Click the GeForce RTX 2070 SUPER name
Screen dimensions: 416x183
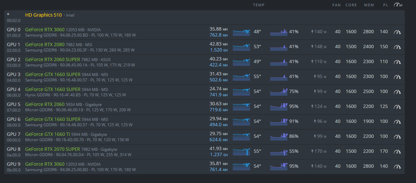(x=52, y=149)
